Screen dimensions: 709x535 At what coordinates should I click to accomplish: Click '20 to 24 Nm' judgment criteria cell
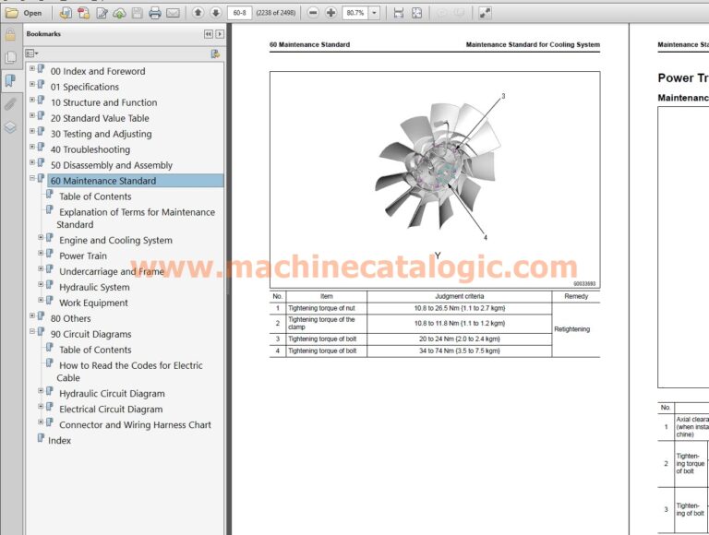[460, 339]
